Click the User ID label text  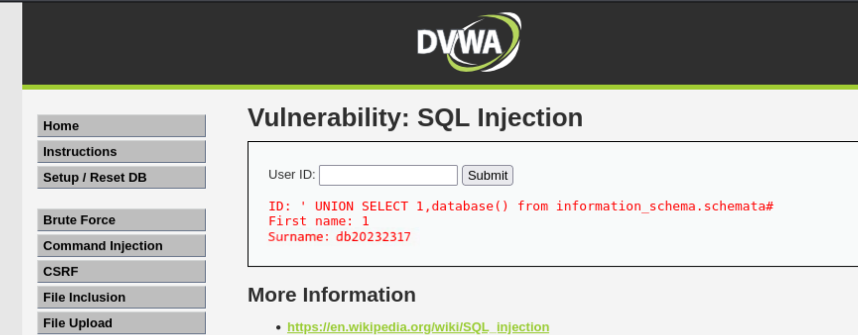(291, 175)
